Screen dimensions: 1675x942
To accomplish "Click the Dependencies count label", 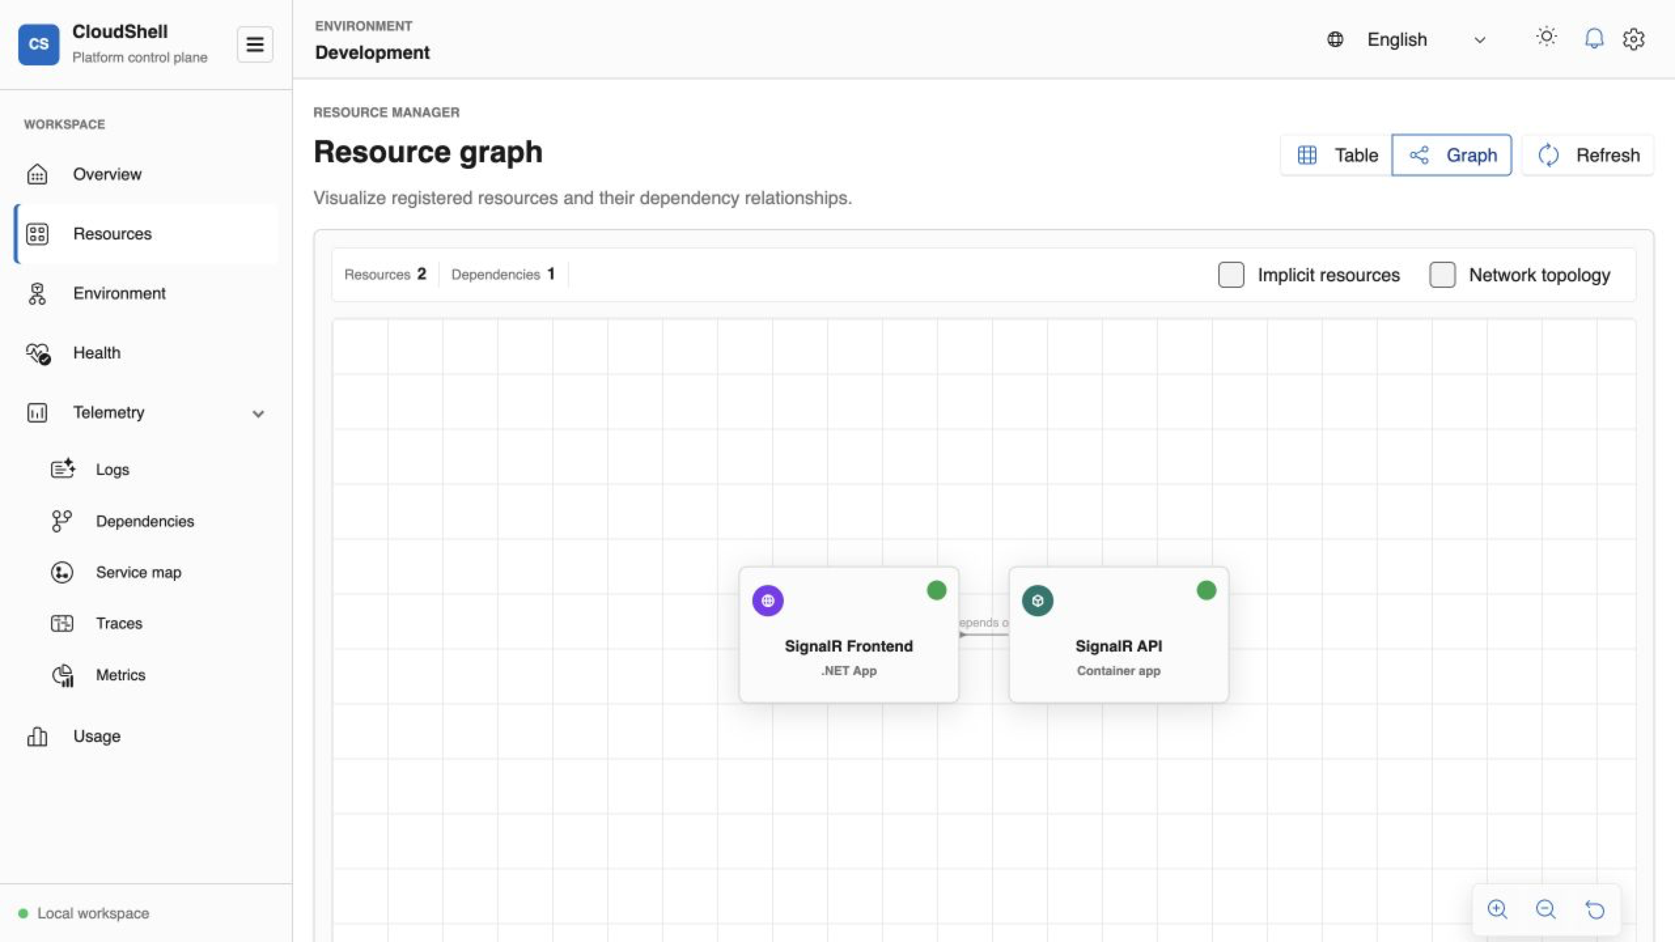I will 502,274.
